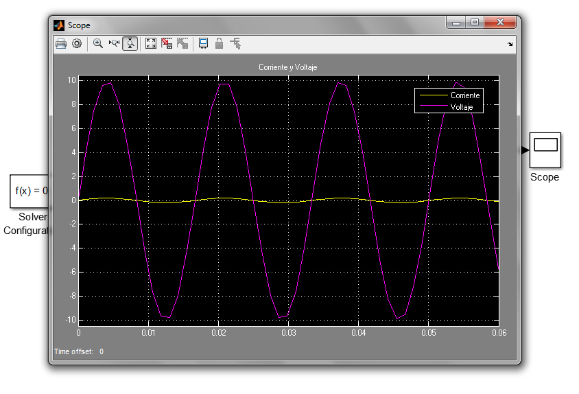The height and width of the screenshot is (394, 579).
Task: Select the Solver Configuration block
Action: [29, 191]
